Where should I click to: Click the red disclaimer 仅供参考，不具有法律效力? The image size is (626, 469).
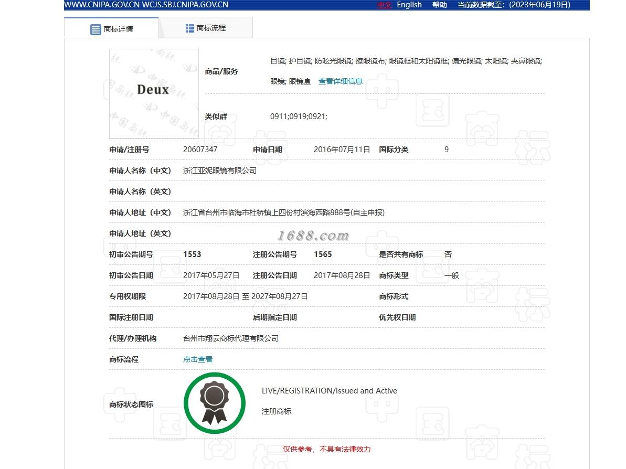[x=326, y=449]
